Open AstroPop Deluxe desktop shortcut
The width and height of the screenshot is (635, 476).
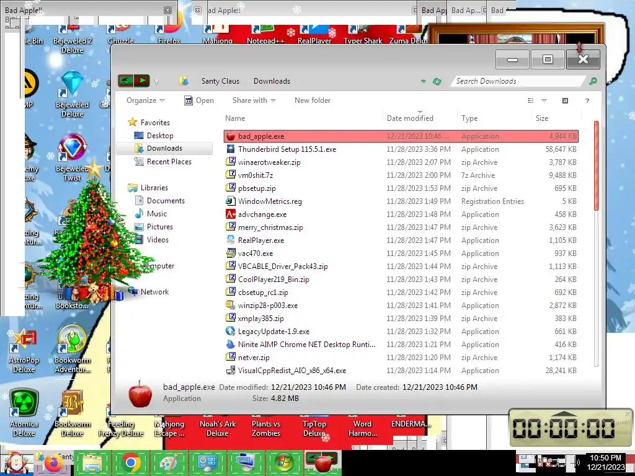coord(24,351)
